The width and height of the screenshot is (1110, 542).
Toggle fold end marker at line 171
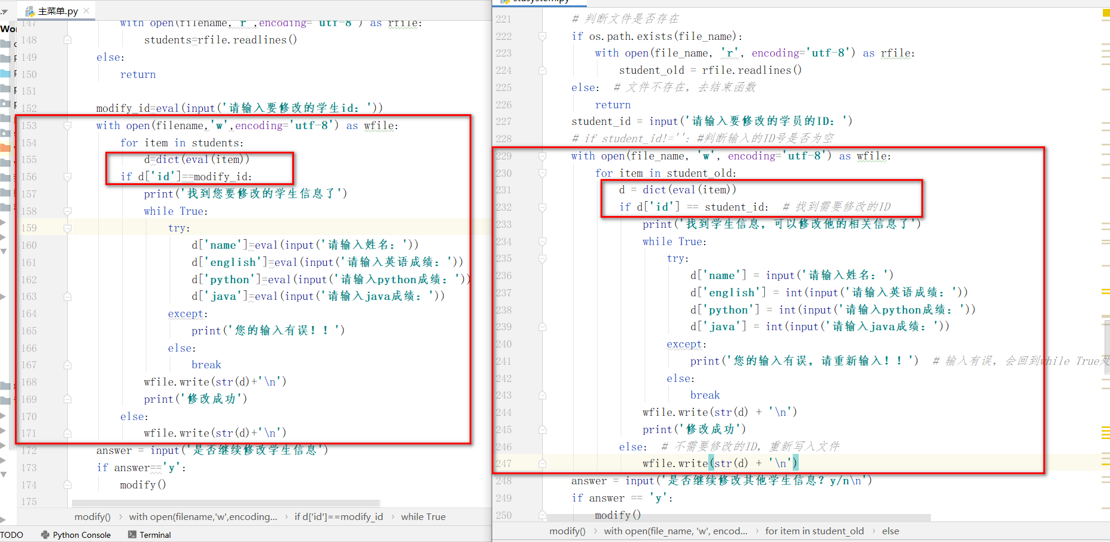click(x=67, y=433)
